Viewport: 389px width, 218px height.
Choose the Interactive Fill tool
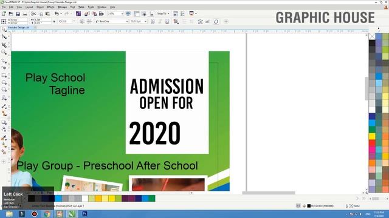coord(4,145)
